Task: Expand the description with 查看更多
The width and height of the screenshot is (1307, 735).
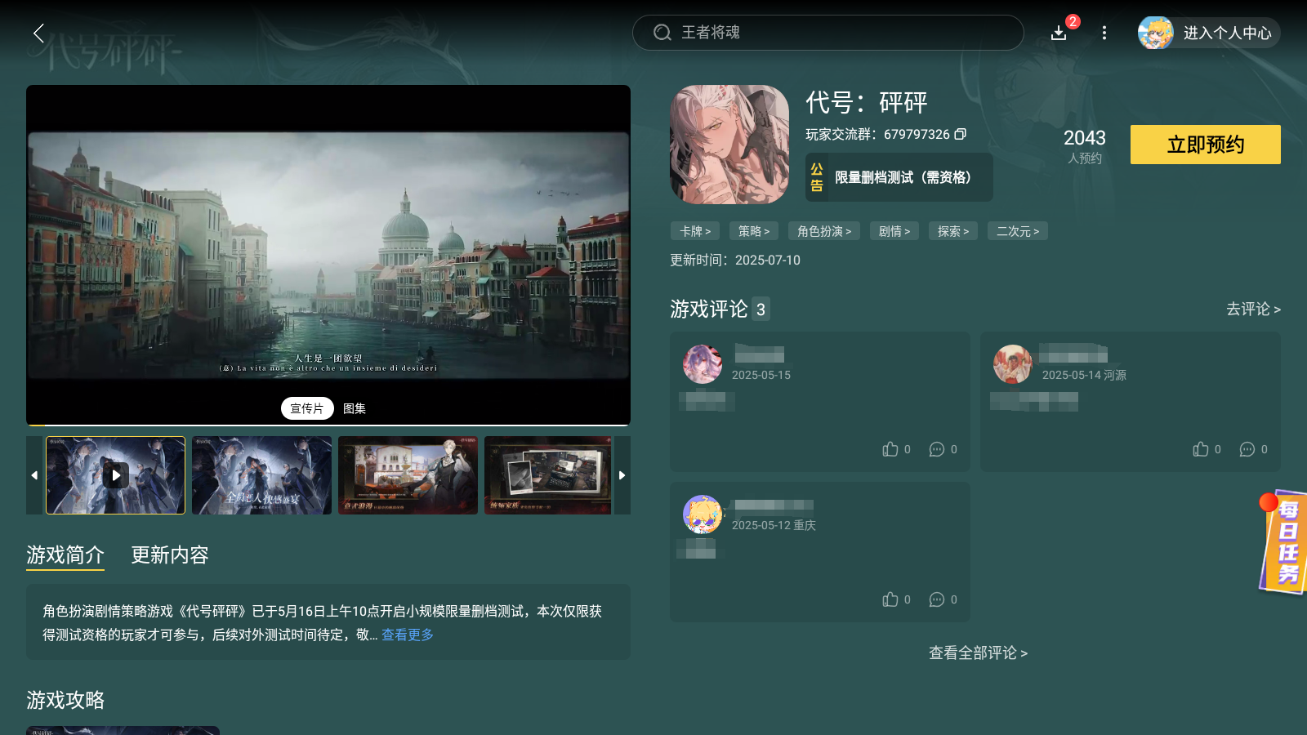Action: 408,635
